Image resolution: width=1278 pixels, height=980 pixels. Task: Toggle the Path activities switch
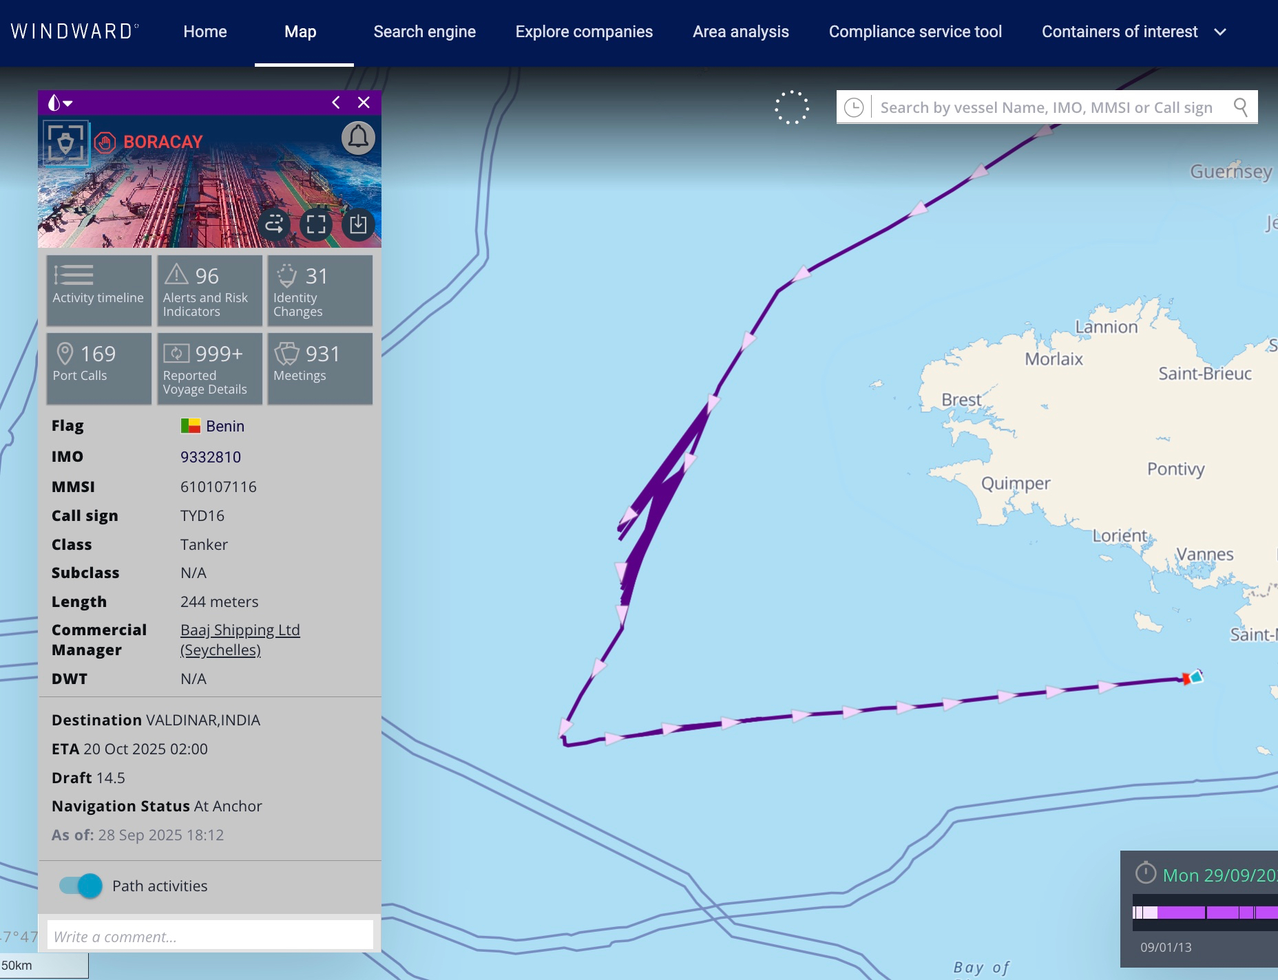[x=81, y=886]
